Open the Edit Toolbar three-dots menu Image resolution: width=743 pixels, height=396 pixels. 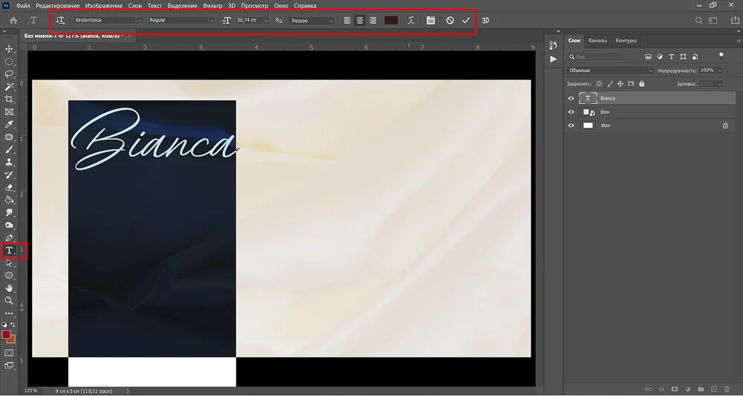(x=9, y=313)
